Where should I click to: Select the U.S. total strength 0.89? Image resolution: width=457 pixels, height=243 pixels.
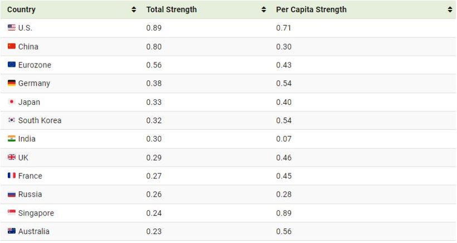pos(154,28)
